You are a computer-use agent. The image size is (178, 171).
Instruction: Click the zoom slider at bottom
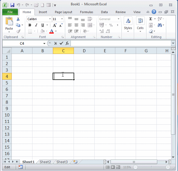(x=151, y=167)
